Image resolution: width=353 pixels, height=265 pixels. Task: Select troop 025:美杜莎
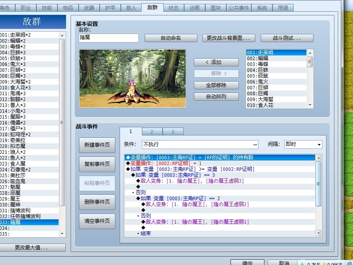pyautogui.click(x=29, y=175)
